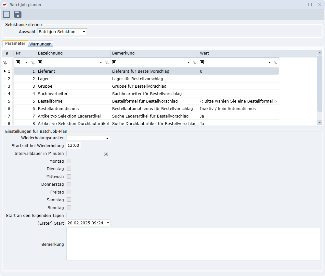
Task: Clear filter icon in the Nr column
Action: click(33, 62)
